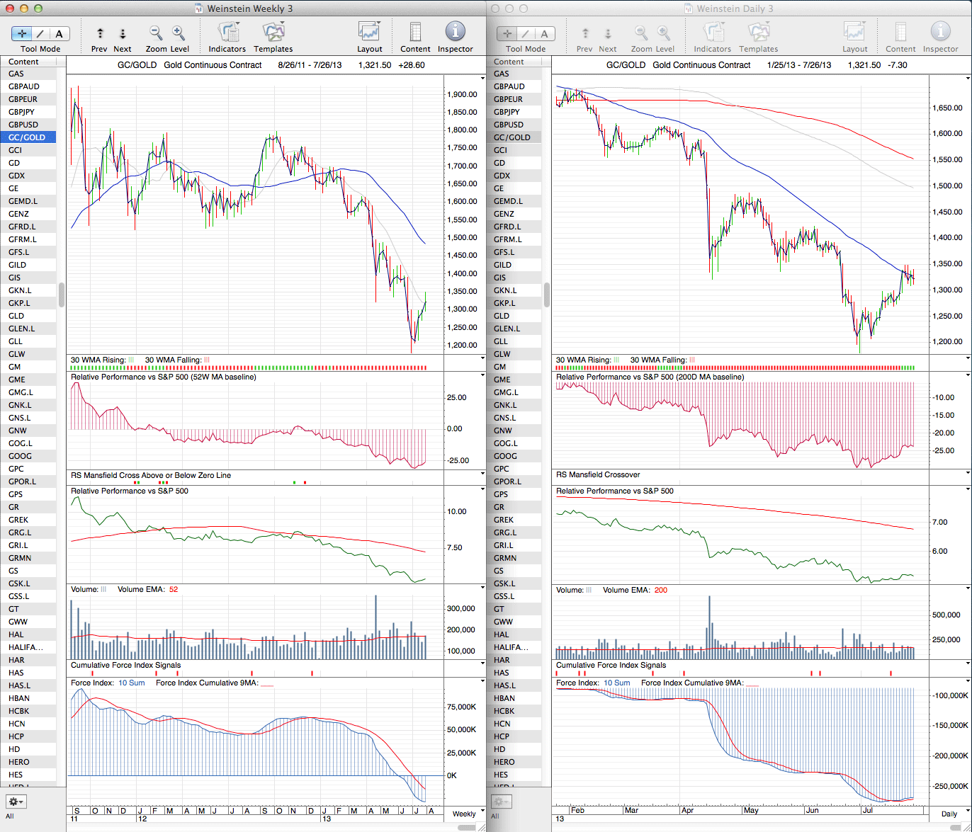Screen dimensions: 972x832
Task: Click the Prev arrow icon in Weekly toolbar
Action: (100, 33)
